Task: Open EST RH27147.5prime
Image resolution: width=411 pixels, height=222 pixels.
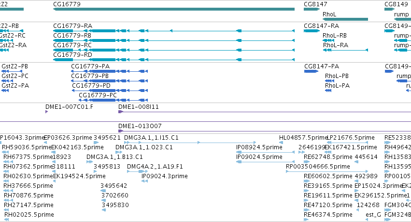Action: tap(28, 206)
